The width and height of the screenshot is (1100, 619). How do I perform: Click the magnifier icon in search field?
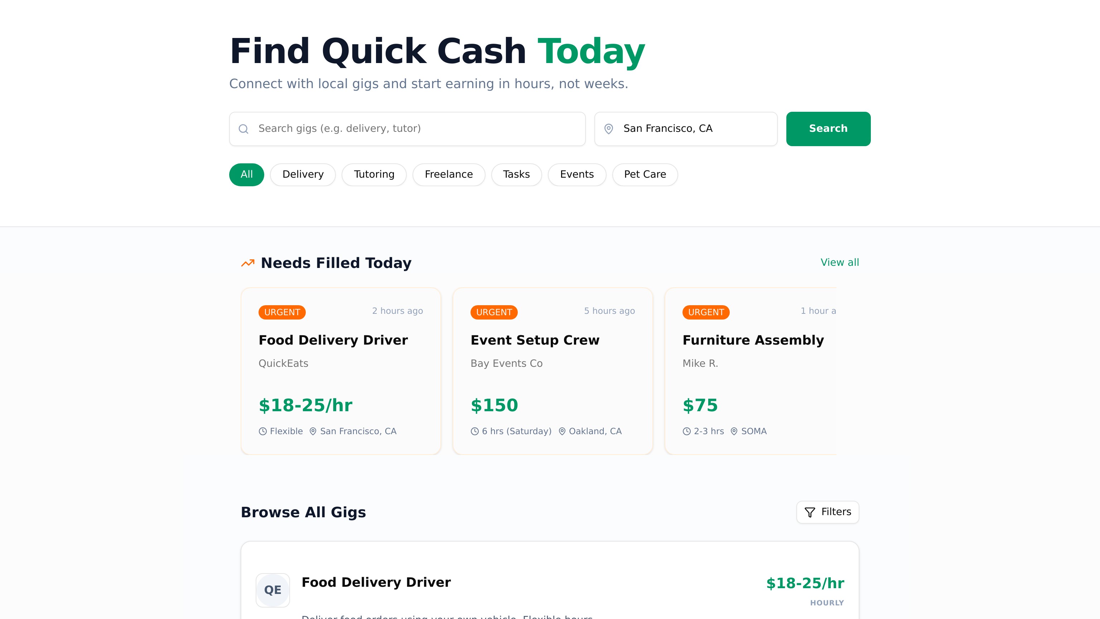coord(243,129)
